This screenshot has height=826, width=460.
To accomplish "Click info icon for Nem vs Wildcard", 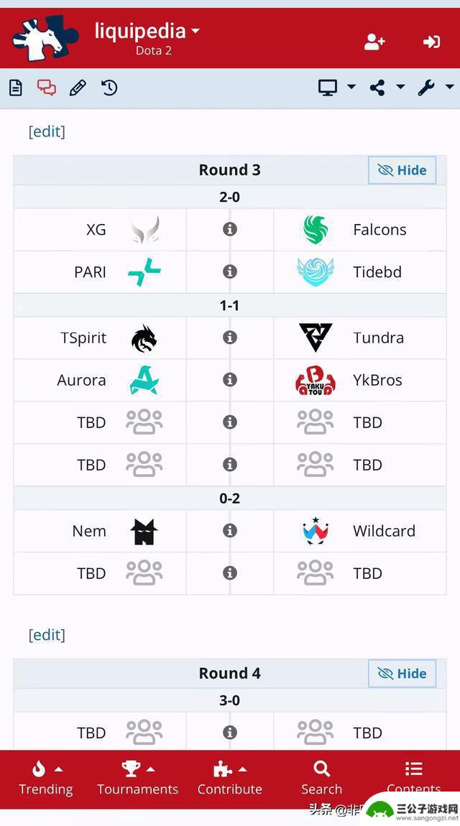I will pos(230,531).
